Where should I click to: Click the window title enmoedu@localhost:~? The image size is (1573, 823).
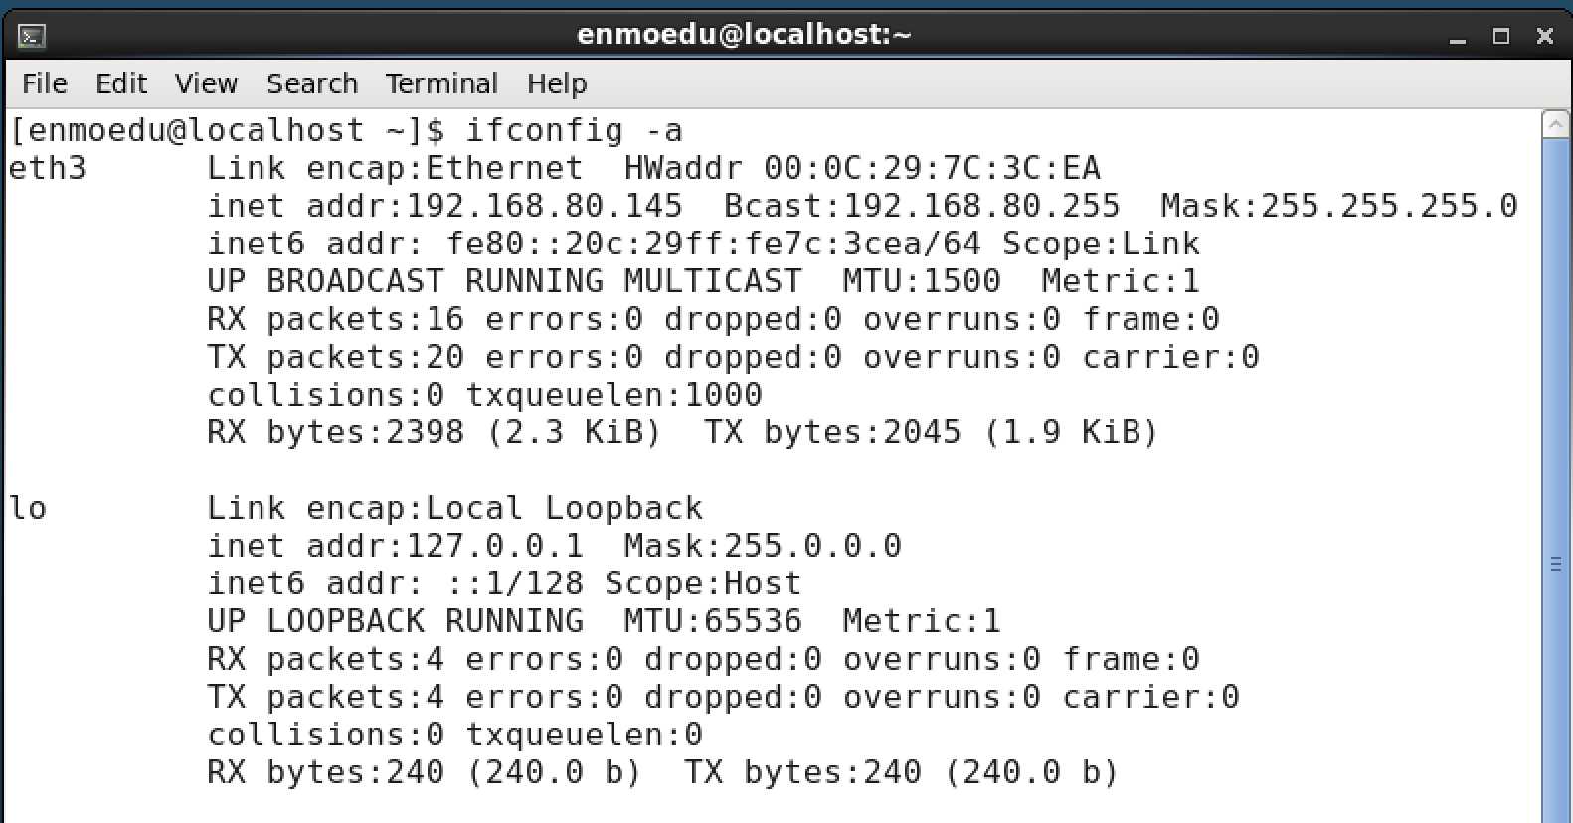point(744,35)
